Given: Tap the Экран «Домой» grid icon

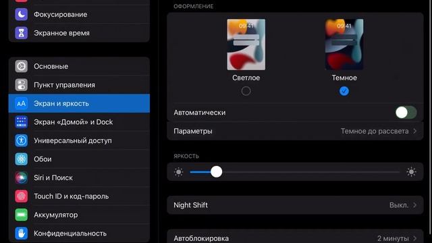Looking at the screenshot, I should pyautogui.click(x=21, y=122).
